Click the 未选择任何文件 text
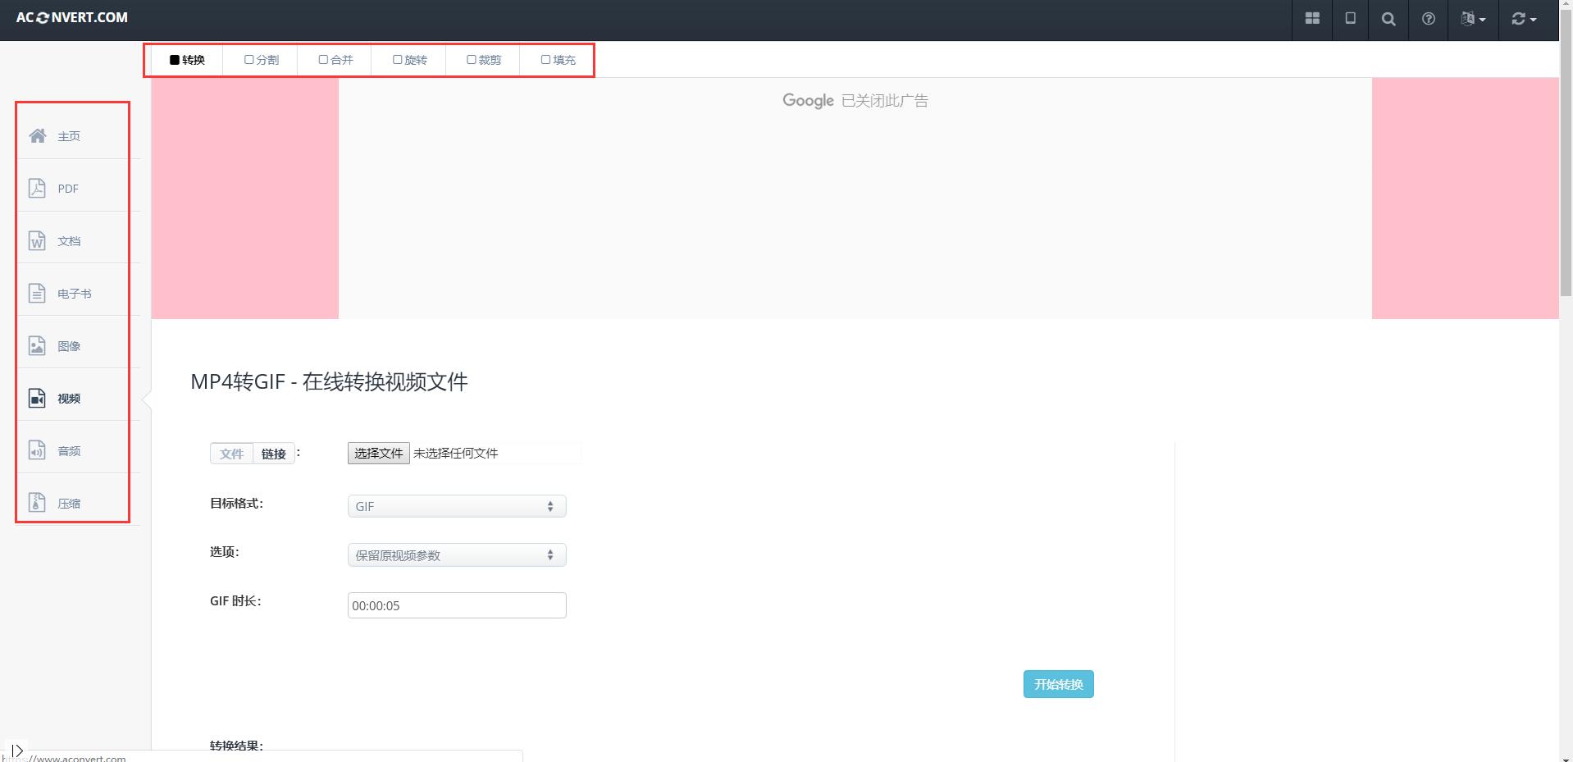The image size is (1573, 762). tap(456, 454)
